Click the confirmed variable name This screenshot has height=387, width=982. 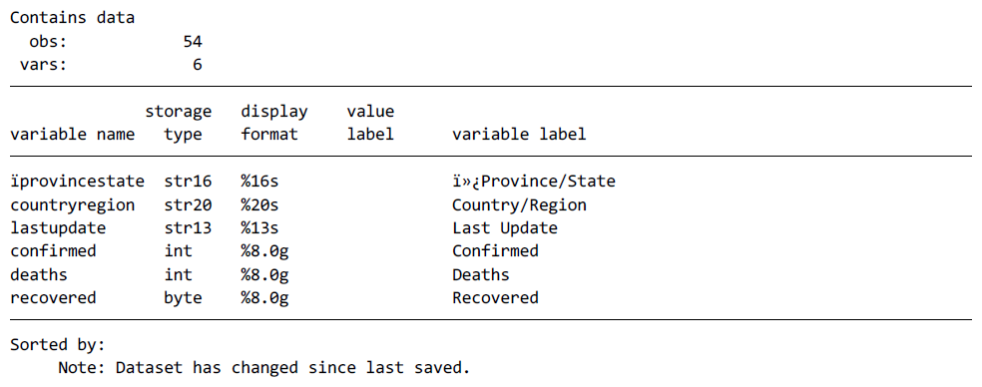(x=53, y=251)
